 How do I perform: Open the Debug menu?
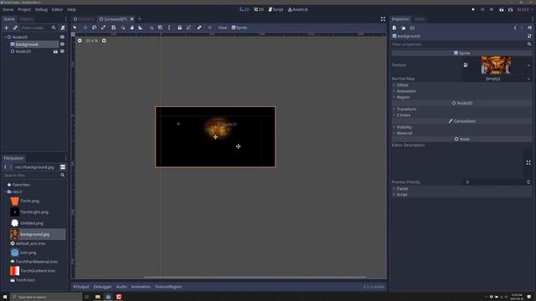[x=41, y=9]
